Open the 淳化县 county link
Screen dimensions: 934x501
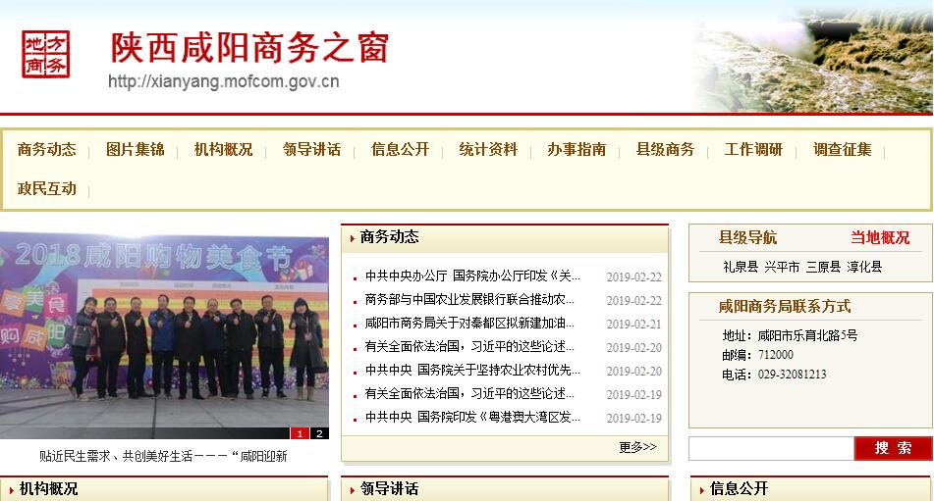pos(864,267)
